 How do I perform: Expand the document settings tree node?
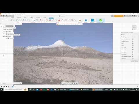[x=3, y=28]
